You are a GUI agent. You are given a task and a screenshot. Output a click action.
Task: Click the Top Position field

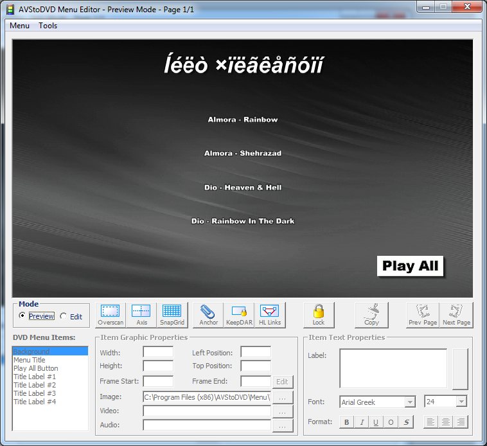coord(256,366)
